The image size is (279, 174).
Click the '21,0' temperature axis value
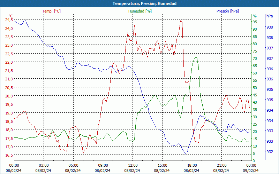click(x=9, y=79)
